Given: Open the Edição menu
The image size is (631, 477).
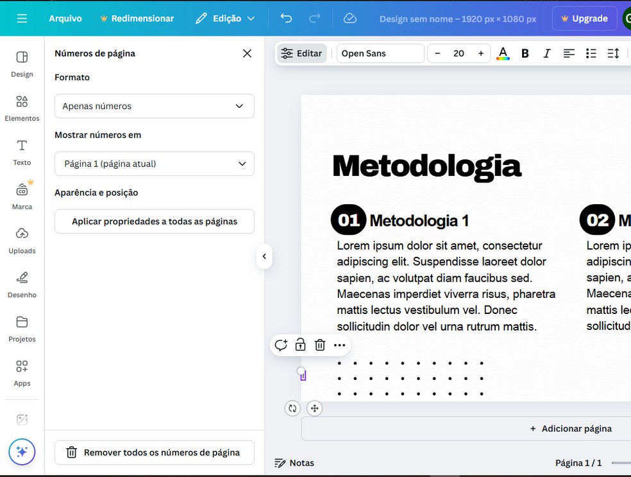Looking at the screenshot, I should tap(224, 18).
